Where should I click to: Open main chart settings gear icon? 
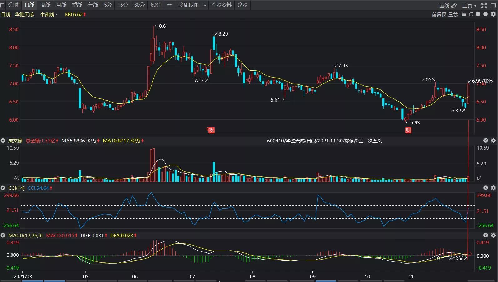pyautogui.click(x=493, y=14)
